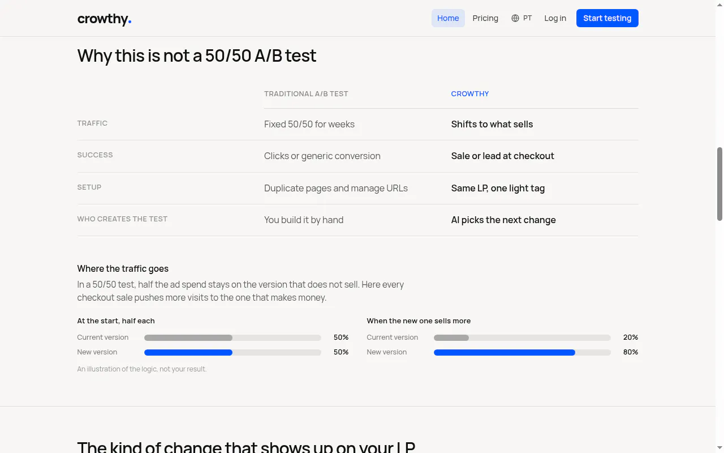Open the Home nav tab
Viewport: 724px width, 453px height.
(448, 18)
